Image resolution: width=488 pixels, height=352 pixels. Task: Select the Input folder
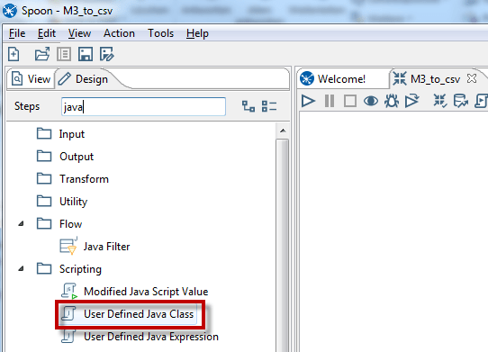click(x=72, y=134)
